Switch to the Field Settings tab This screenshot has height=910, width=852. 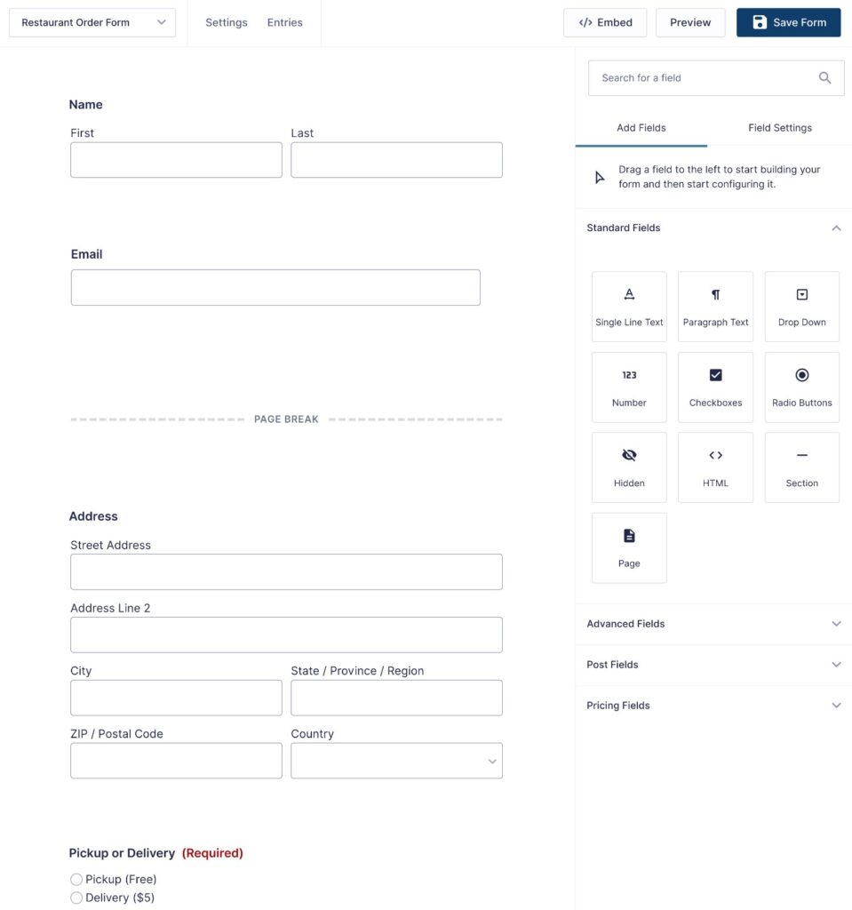779,127
